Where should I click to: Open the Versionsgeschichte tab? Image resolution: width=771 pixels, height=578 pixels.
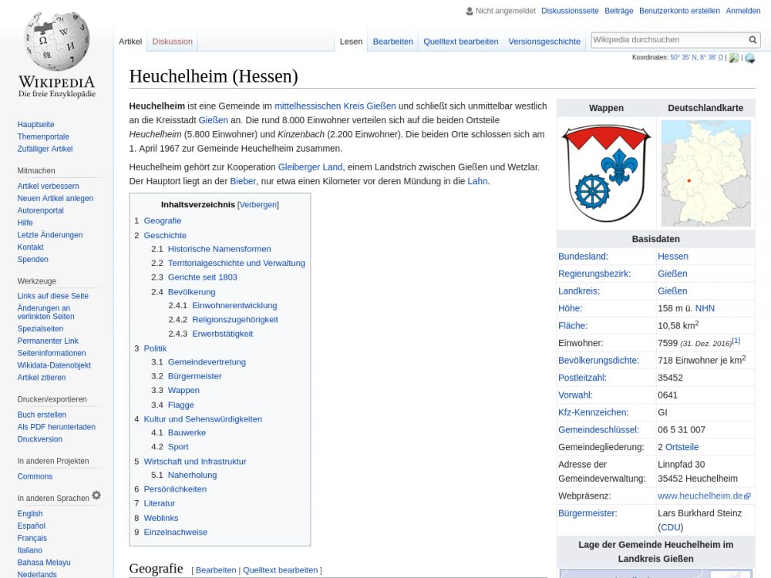click(x=544, y=42)
